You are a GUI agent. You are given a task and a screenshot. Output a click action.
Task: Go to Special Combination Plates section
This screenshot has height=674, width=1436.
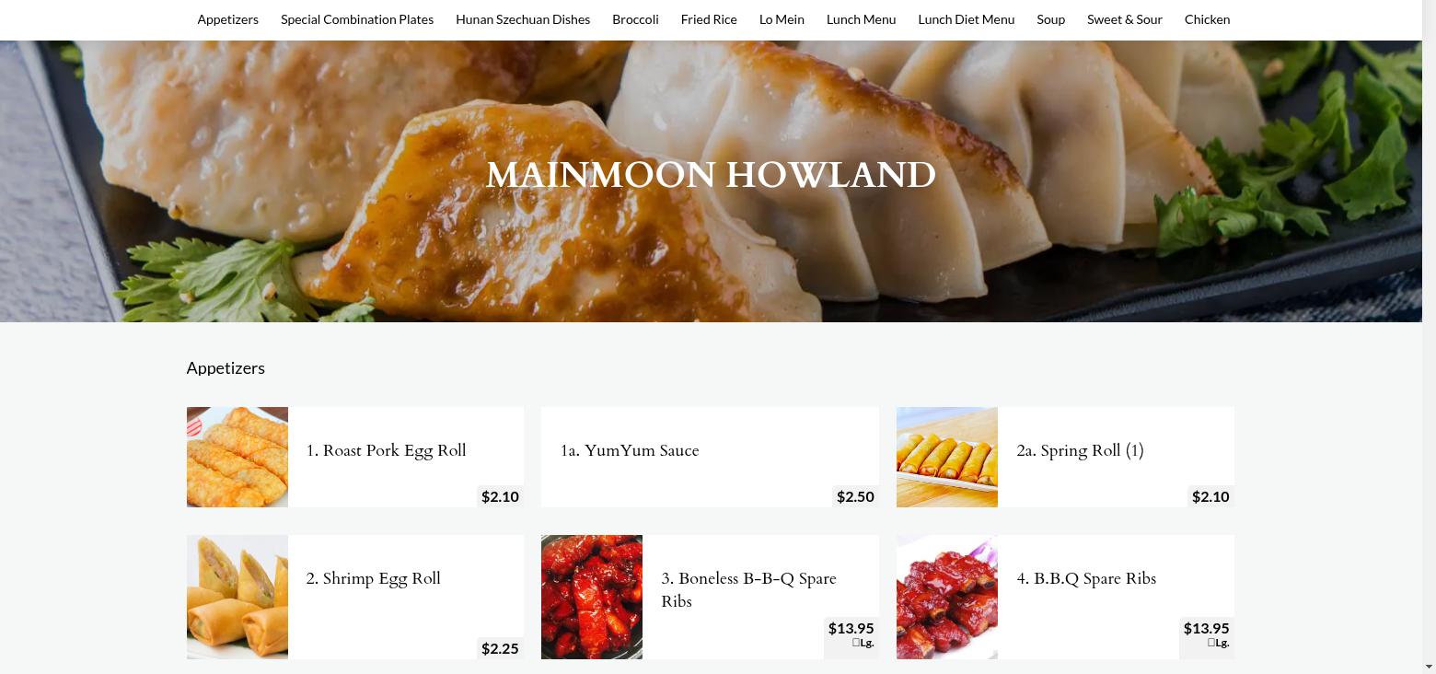(357, 19)
